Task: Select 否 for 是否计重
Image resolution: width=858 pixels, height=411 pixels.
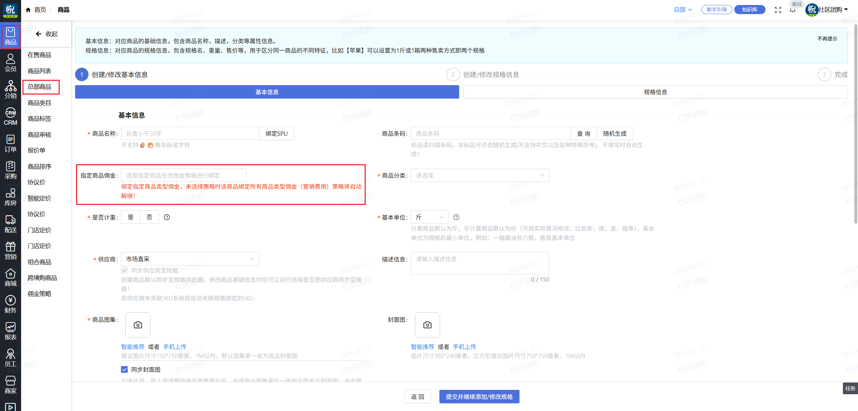Action: click(149, 217)
